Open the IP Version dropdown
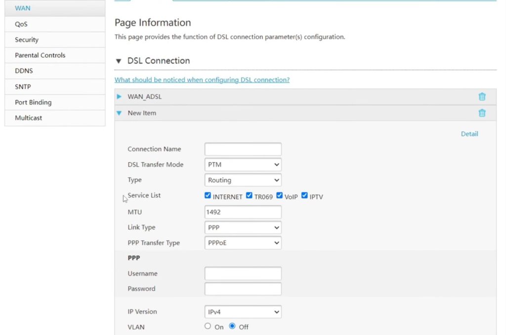Viewport: 506px width, 335px height. 243,312
